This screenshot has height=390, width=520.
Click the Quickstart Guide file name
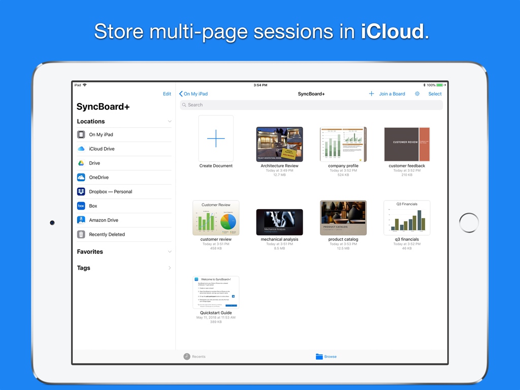point(216,313)
